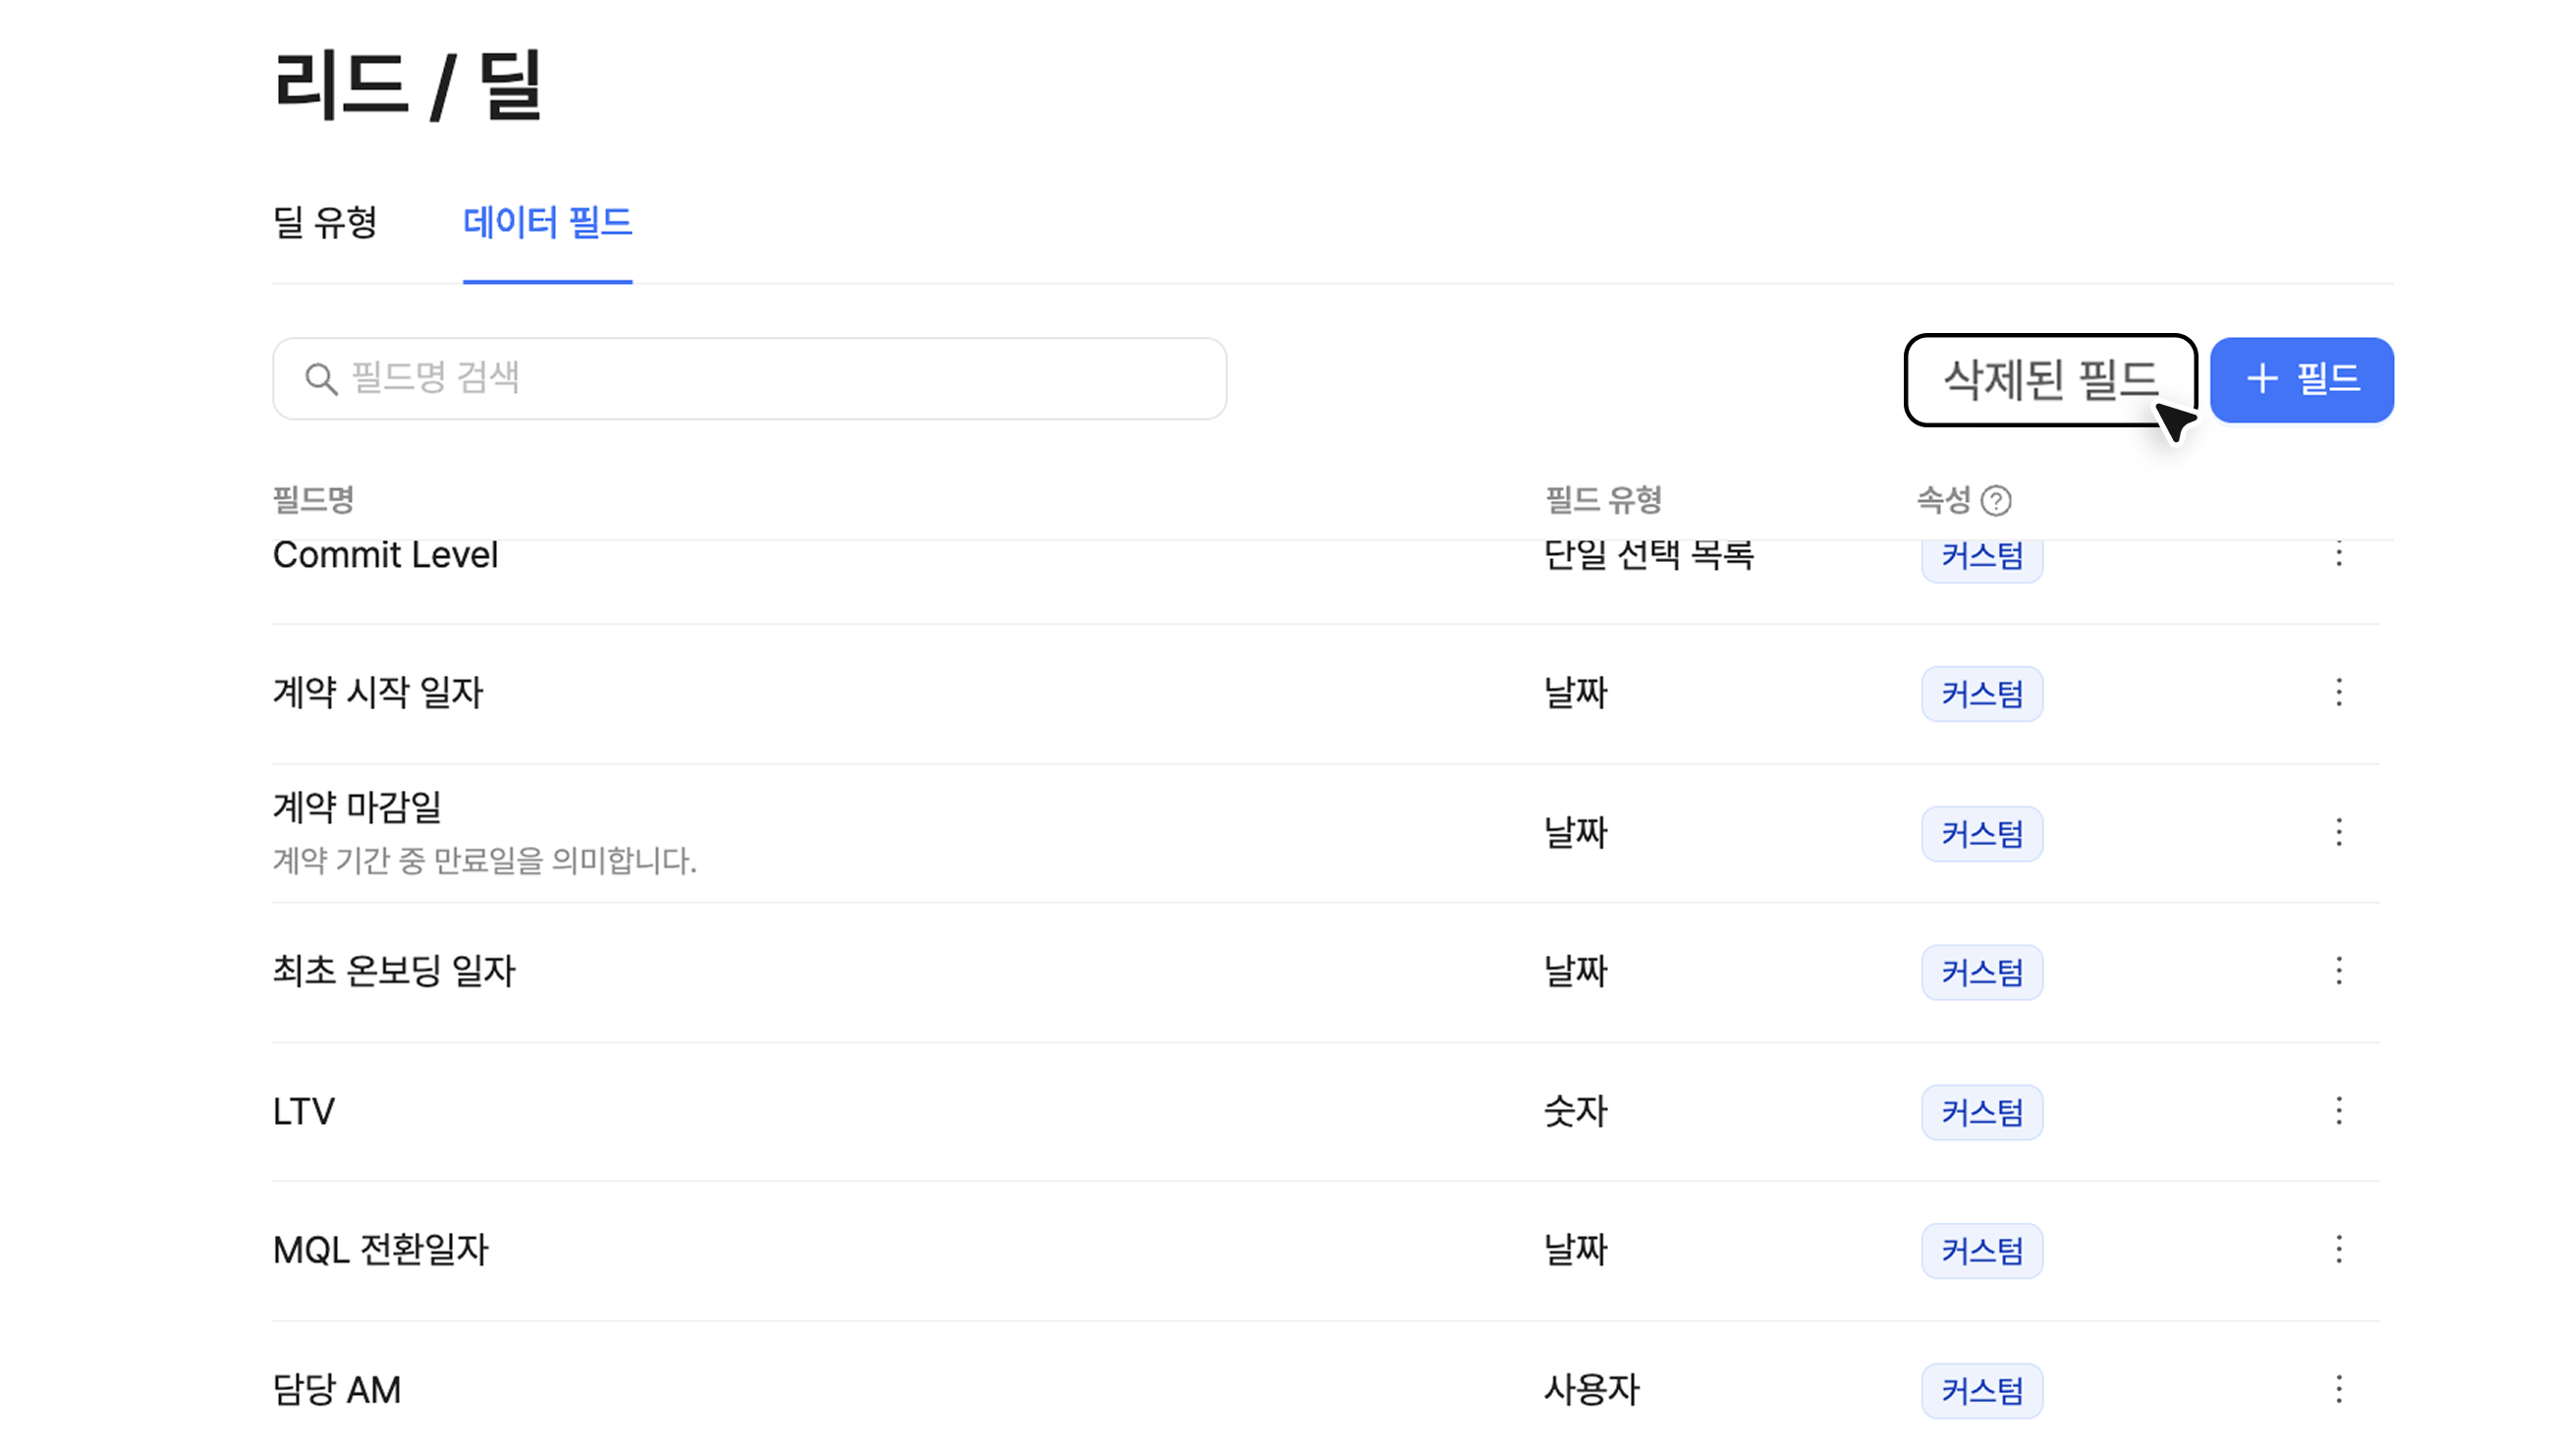The width and height of the screenshot is (2561, 1450).
Task: Open kebab menu for 계약 시작 일자 row
Action: click(x=2338, y=693)
